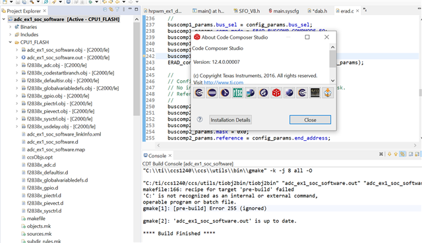Viewport: 422px width, 243px height.
Task: Switch to main.syscfg tab
Action: point(284,11)
